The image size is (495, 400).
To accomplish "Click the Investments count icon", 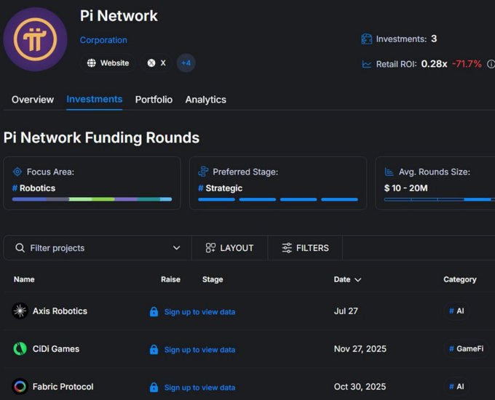I will pos(366,39).
